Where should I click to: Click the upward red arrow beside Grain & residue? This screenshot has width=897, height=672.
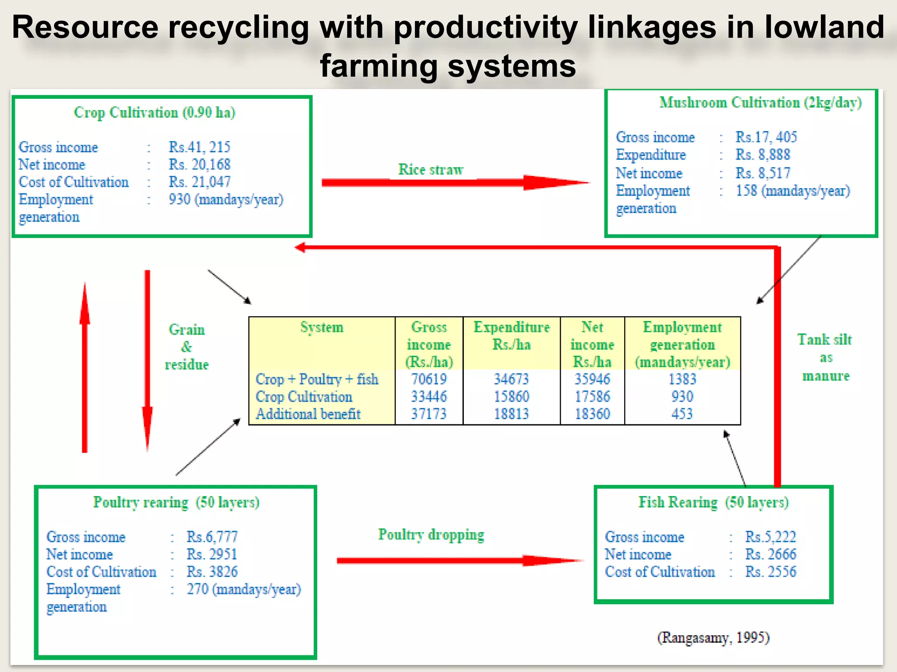85,367
